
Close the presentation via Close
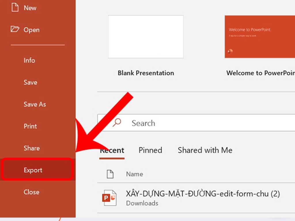coord(31,192)
